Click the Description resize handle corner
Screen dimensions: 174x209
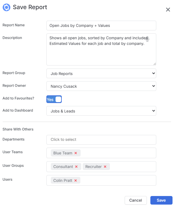pyautogui.click(x=155, y=64)
